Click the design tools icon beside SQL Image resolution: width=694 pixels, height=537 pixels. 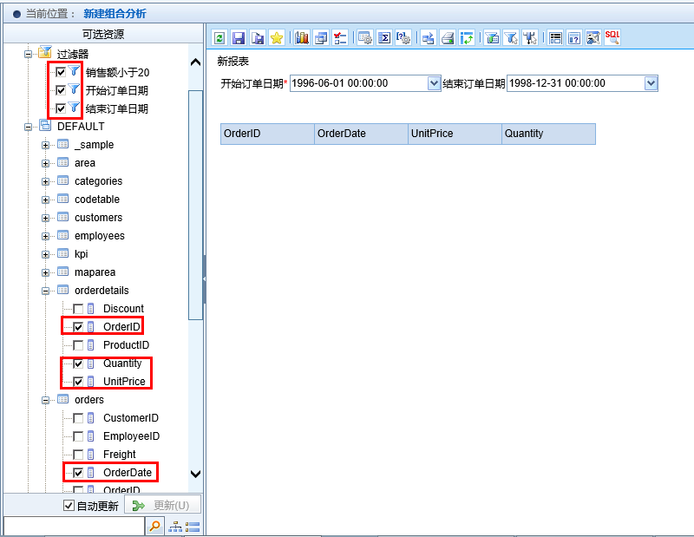click(x=593, y=38)
